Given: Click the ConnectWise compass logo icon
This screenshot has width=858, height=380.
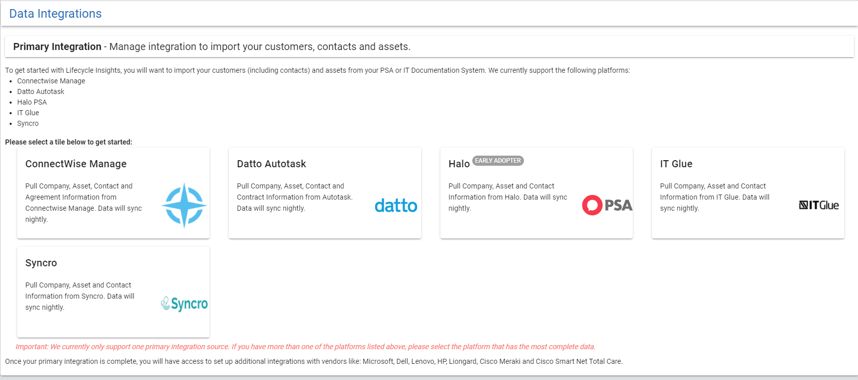Looking at the screenshot, I should [x=184, y=205].
